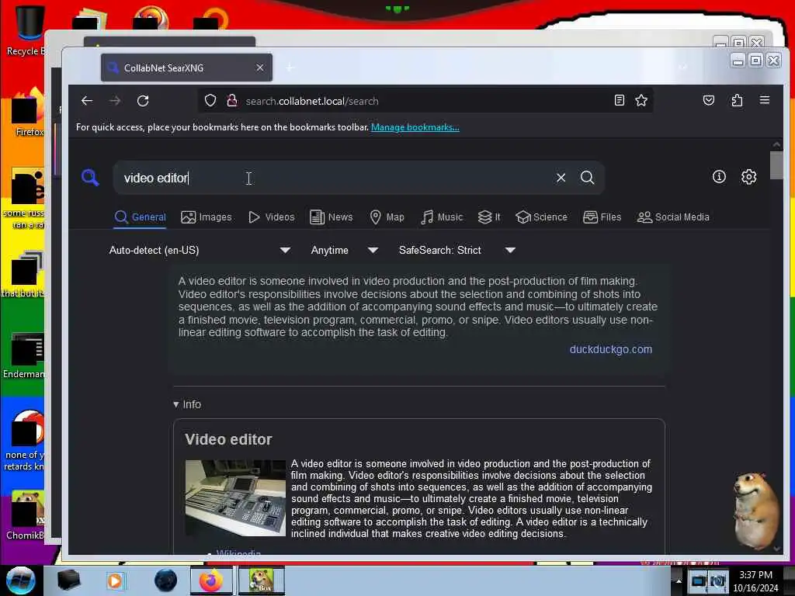Open the Auto-detect (en-US) language dropdown

pyautogui.click(x=200, y=250)
